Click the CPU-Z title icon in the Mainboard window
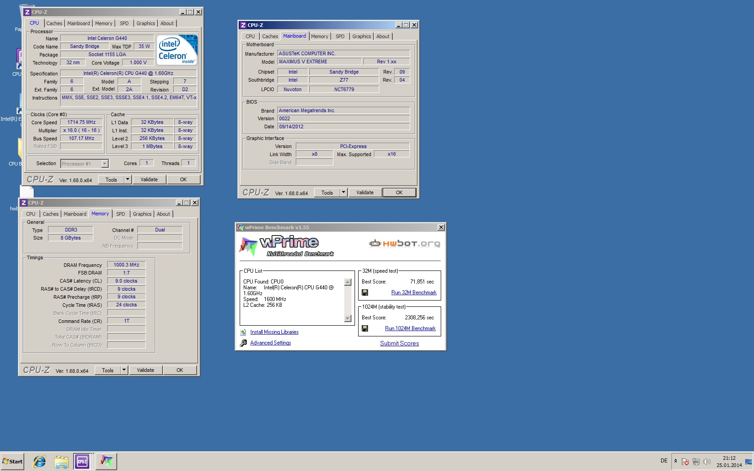Viewport: 754px width, 471px height. coord(243,25)
